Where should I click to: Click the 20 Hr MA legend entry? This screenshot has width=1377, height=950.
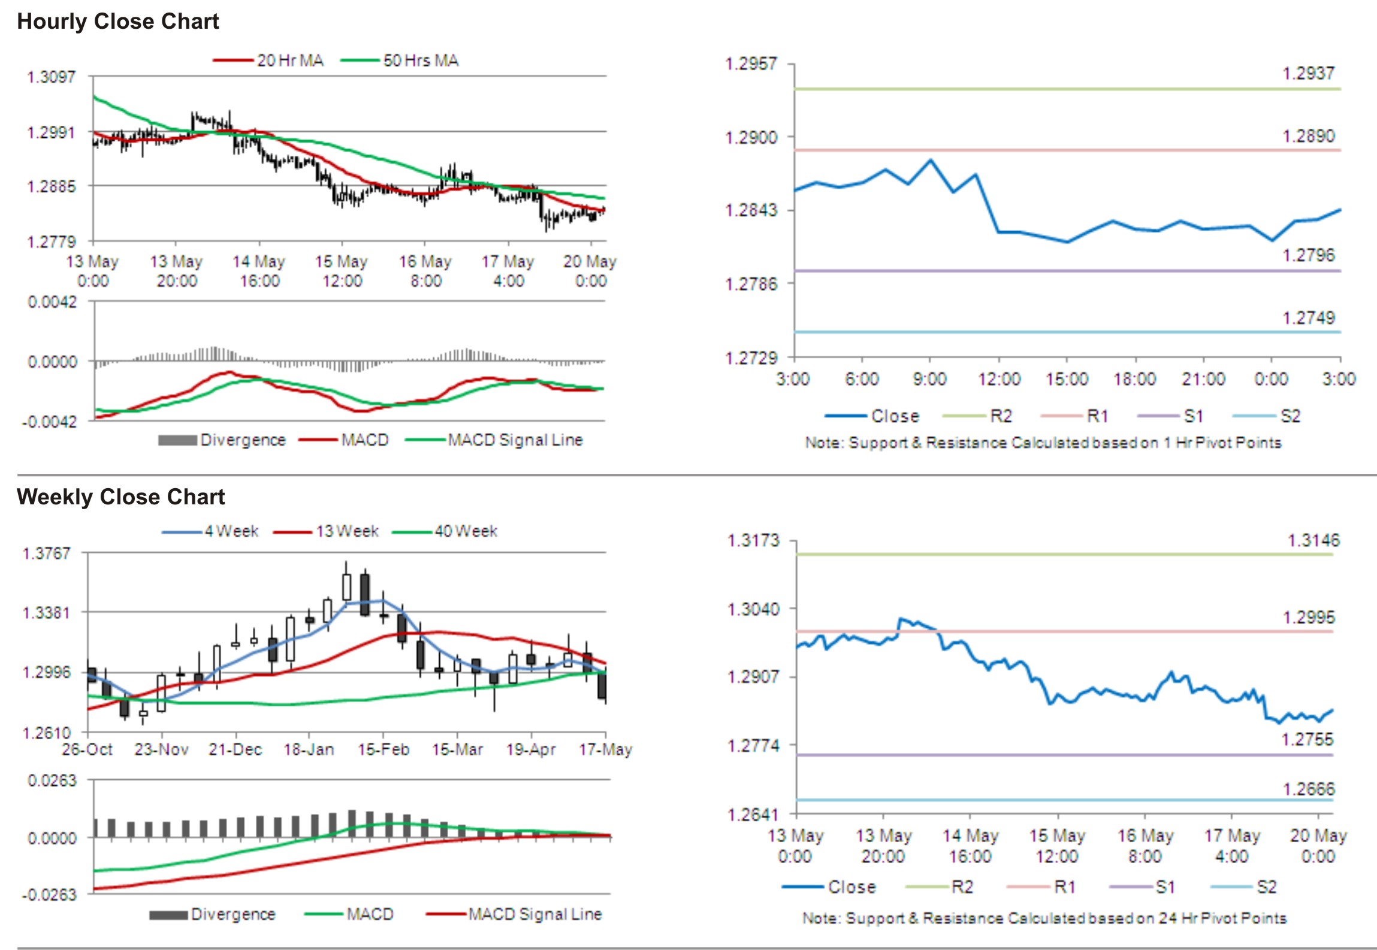pyautogui.click(x=268, y=60)
